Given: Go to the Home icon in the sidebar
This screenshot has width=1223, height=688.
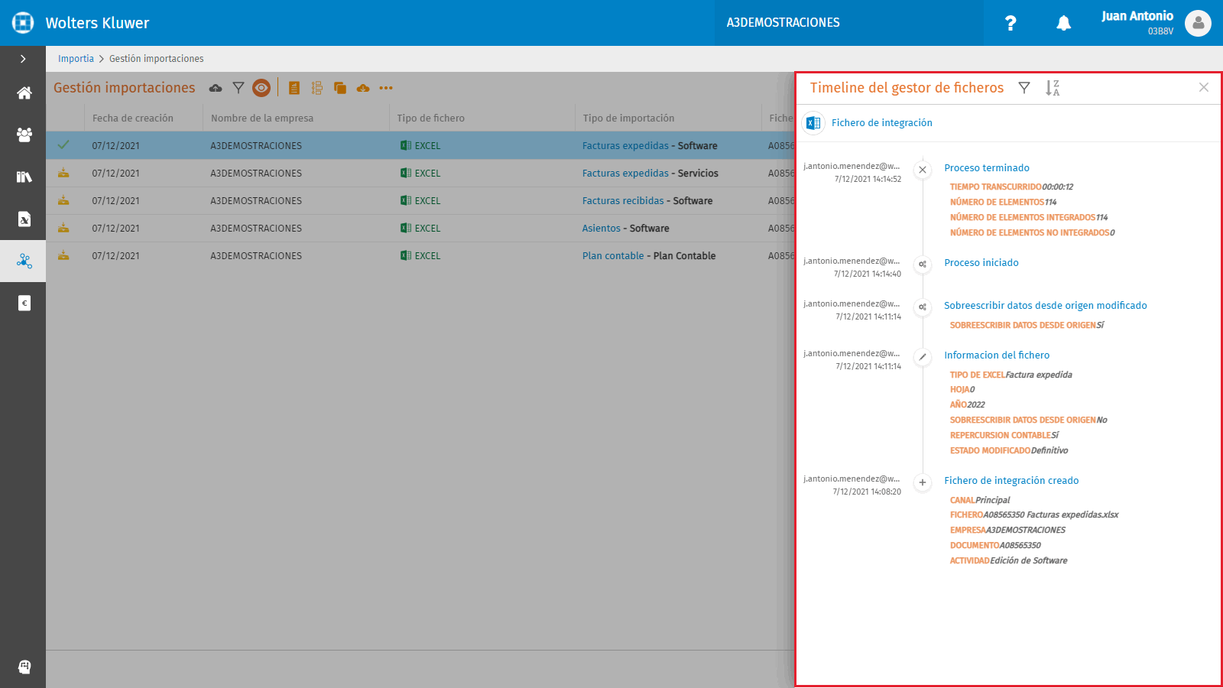Looking at the screenshot, I should (x=24, y=93).
